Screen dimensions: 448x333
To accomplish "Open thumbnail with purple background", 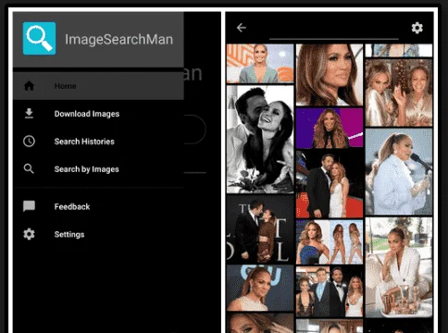I will [x=330, y=128].
